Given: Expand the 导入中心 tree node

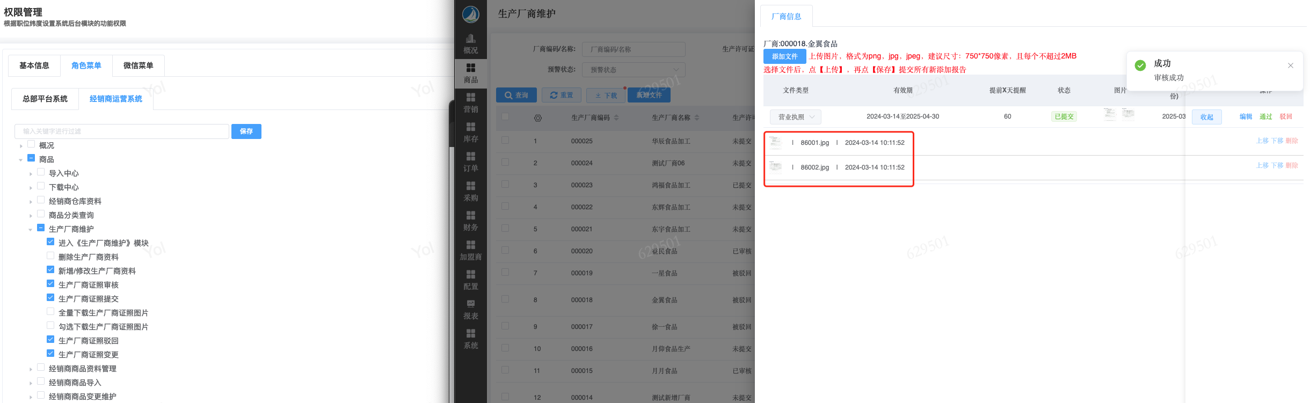Looking at the screenshot, I should [x=31, y=174].
